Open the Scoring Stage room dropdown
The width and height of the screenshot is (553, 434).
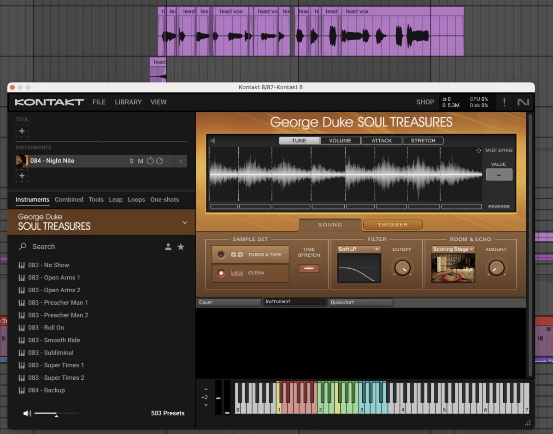click(x=453, y=249)
